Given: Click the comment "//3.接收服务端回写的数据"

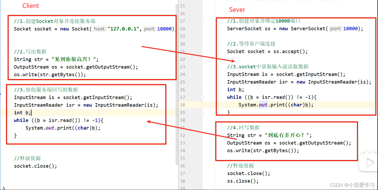Looking at the screenshot, I should tap(46, 90).
